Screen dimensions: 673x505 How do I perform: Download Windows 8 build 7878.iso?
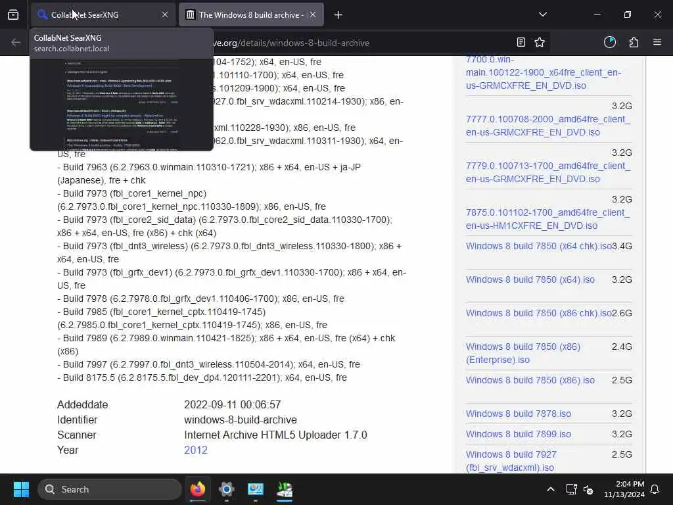pos(519,414)
